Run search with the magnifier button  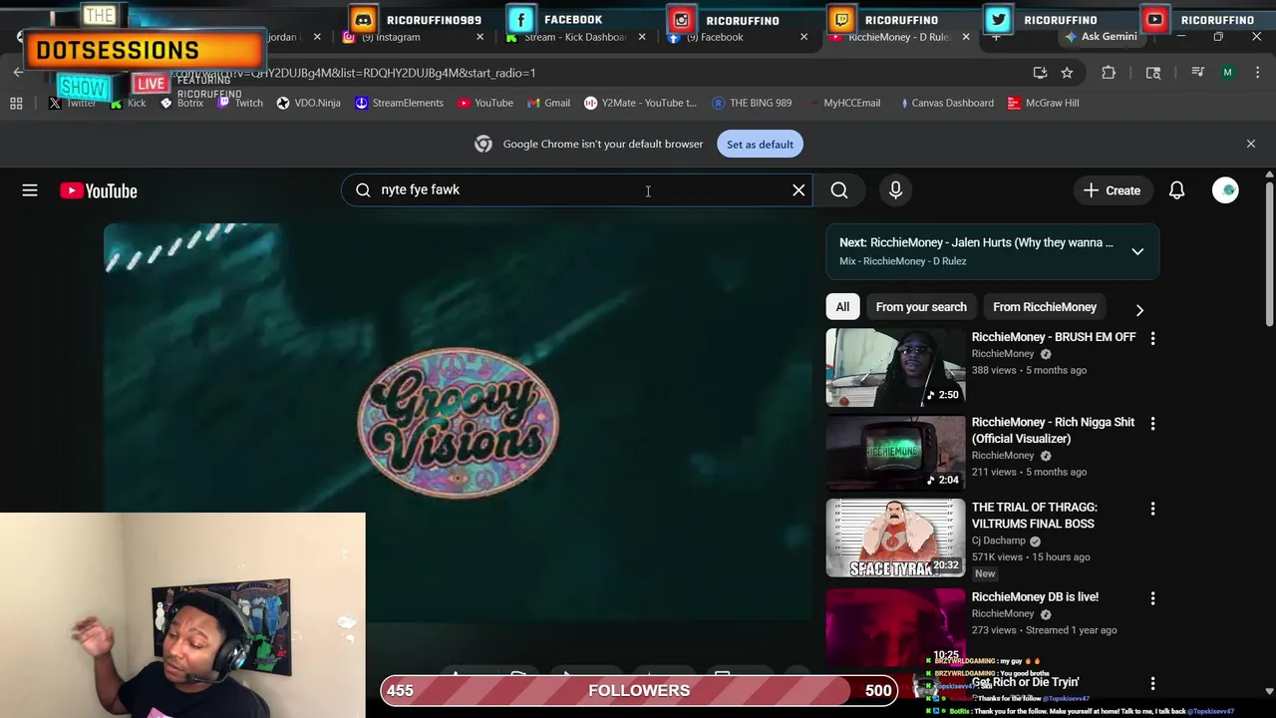839,189
